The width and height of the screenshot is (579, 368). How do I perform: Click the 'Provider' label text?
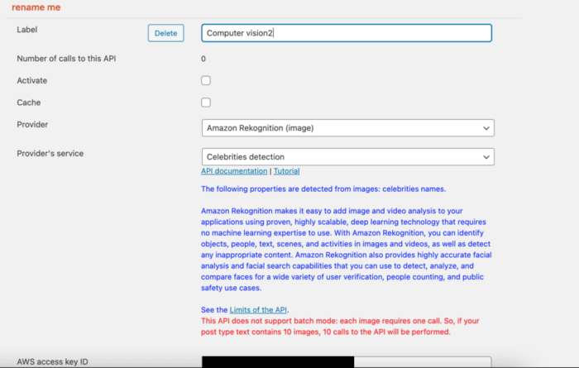click(32, 124)
